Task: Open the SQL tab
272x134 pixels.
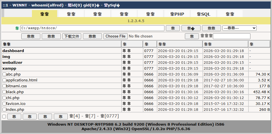Action: (x=203, y=14)
